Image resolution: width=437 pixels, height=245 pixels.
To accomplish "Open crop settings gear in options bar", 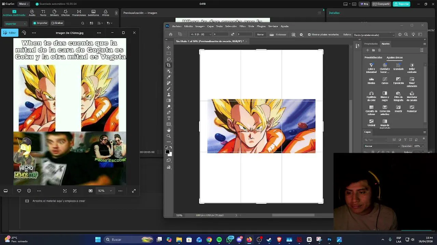I will coord(301,34).
